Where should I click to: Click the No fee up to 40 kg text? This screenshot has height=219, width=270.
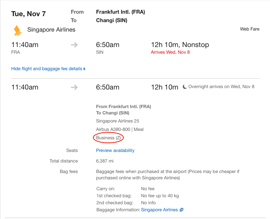pyautogui.click(x=160, y=196)
